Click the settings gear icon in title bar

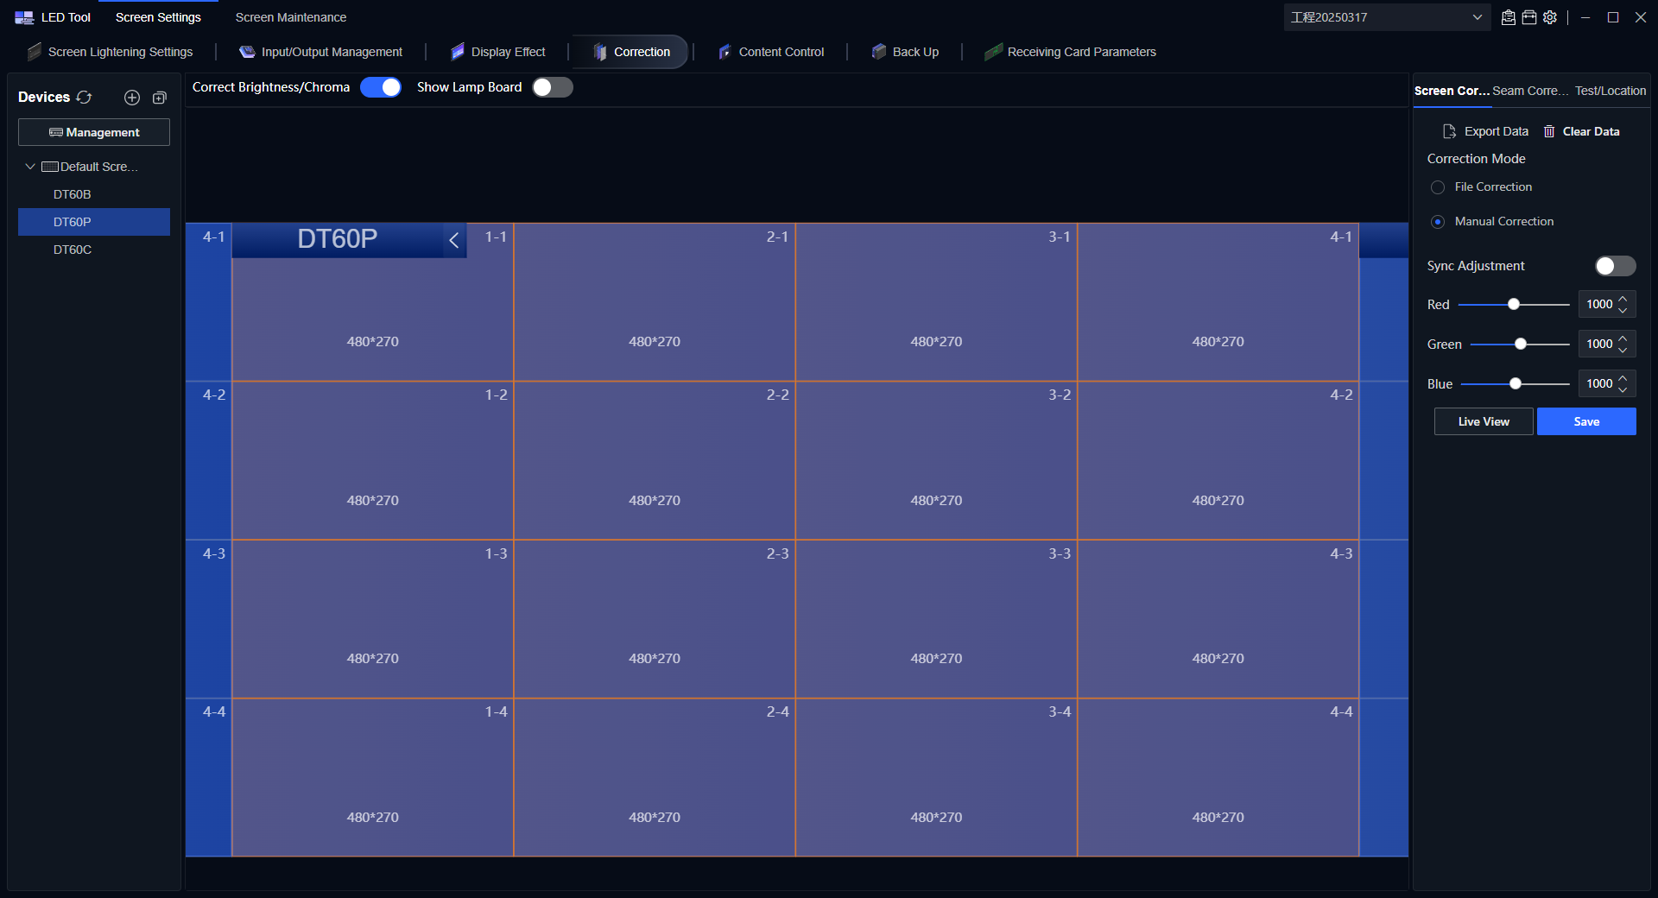1550,17
